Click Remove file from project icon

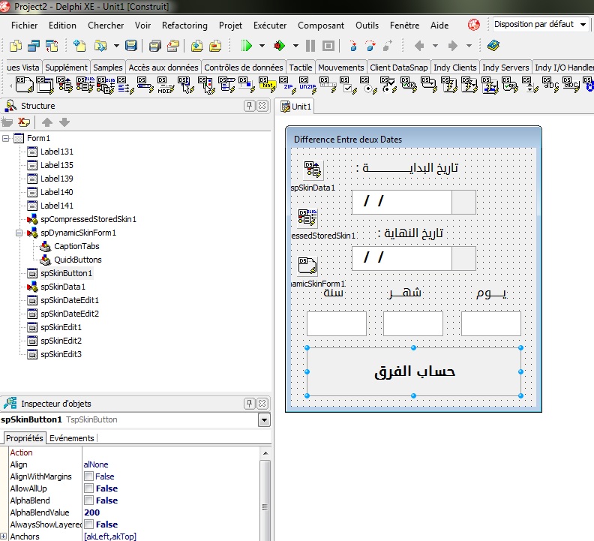coord(215,46)
